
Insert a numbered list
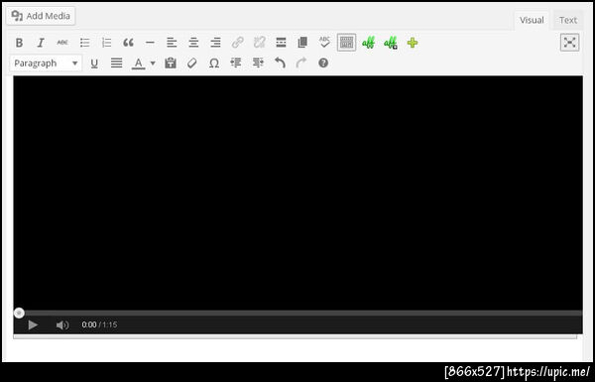(107, 43)
